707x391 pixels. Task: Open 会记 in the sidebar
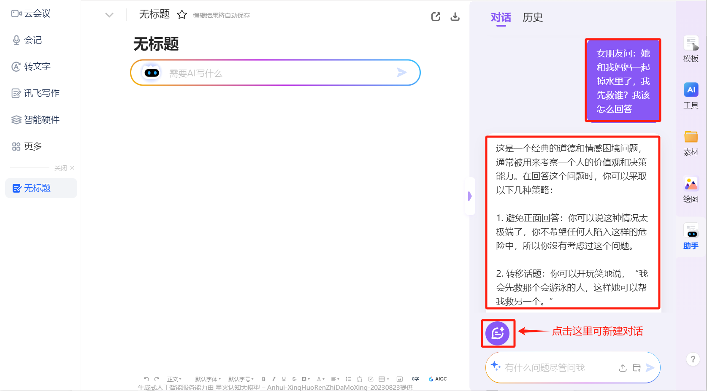[x=27, y=40]
